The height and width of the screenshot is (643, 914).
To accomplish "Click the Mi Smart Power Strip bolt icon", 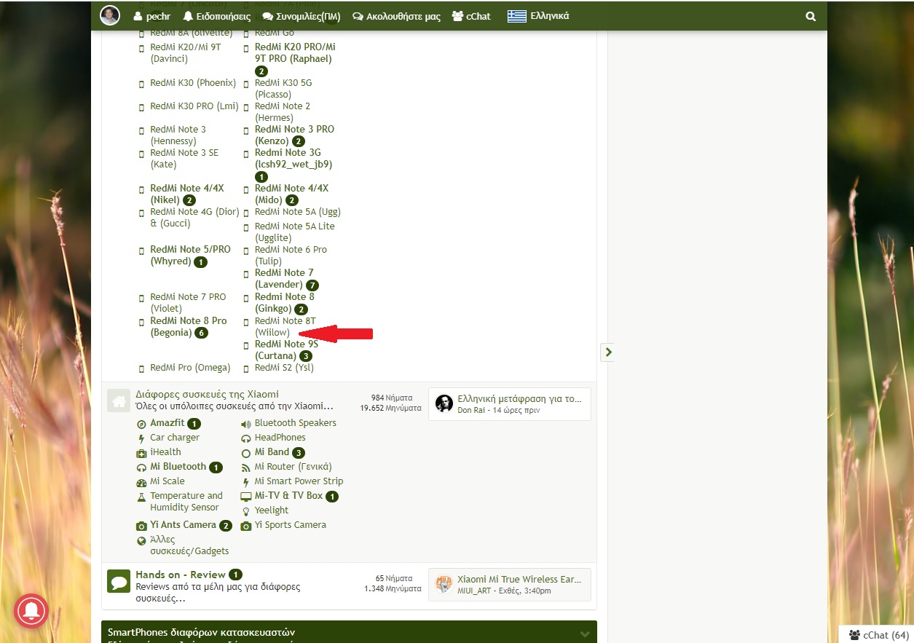I will click(x=246, y=481).
